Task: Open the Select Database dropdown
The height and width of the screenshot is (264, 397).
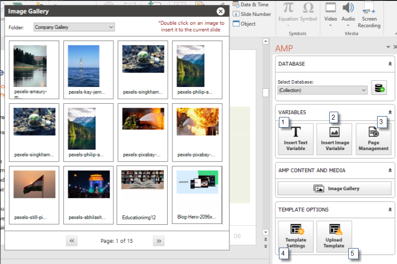Action: [322, 90]
